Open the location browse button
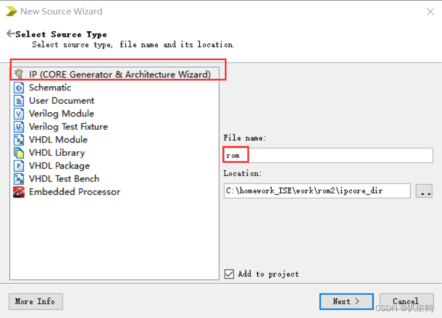 (x=424, y=191)
